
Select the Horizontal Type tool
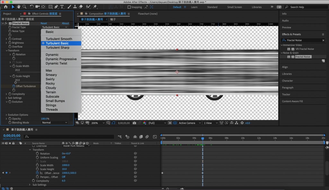[x=62, y=7]
